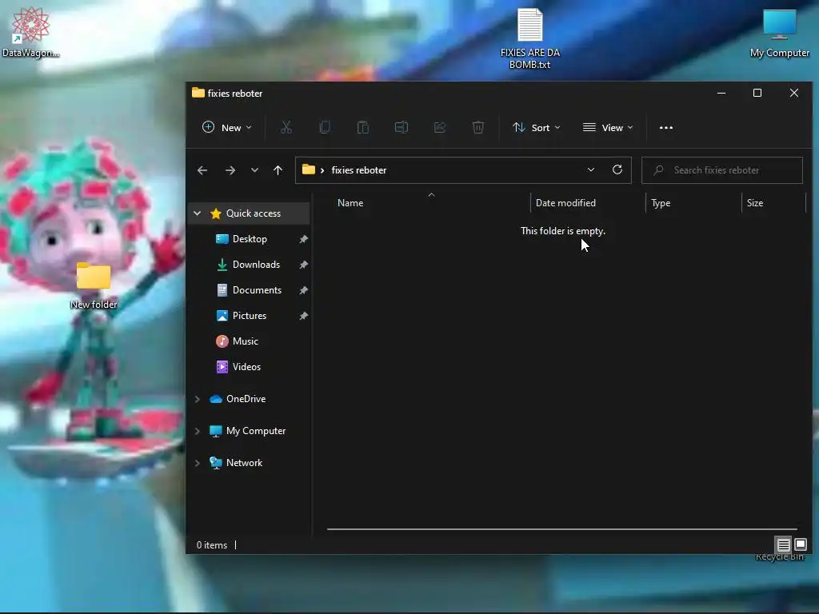819x614 pixels.
Task: Maximize the fixies reboter window
Action: click(x=757, y=93)
